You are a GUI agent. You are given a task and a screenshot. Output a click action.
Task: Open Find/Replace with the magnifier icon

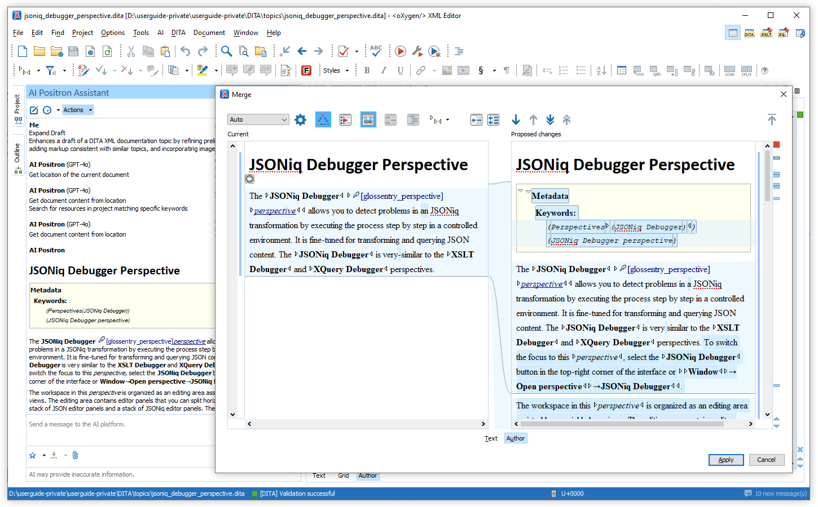point(226,52)
